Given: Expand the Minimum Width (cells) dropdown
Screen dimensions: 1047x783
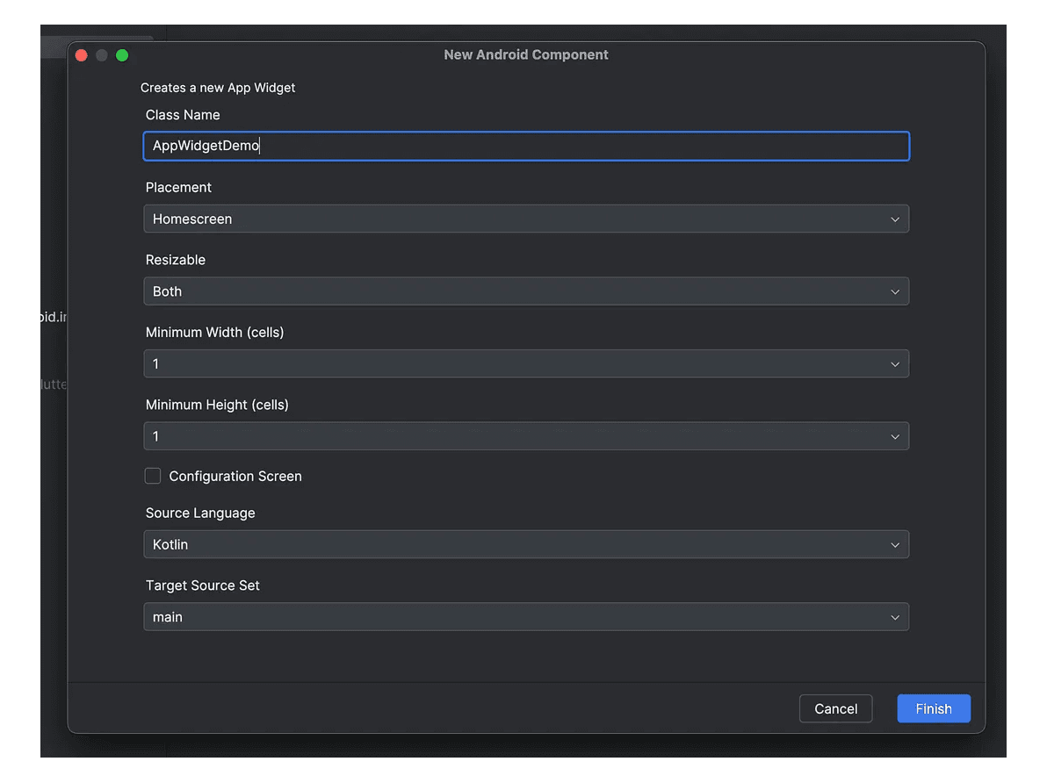Looking at the screenshot, I should click(525, 364).
